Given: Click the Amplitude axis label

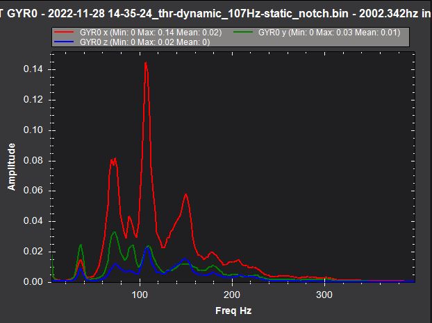Looking at the screenshot, I should (12, 166).
